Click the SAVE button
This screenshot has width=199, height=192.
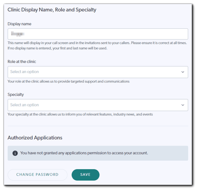point(86,174)
